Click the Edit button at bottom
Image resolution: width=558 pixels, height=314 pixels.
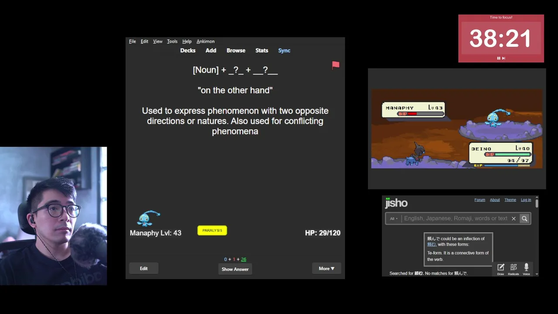[x=143, y=269]
